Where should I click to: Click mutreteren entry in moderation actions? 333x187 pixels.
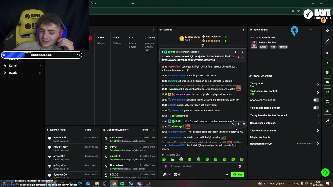click(x=116, y=137)
